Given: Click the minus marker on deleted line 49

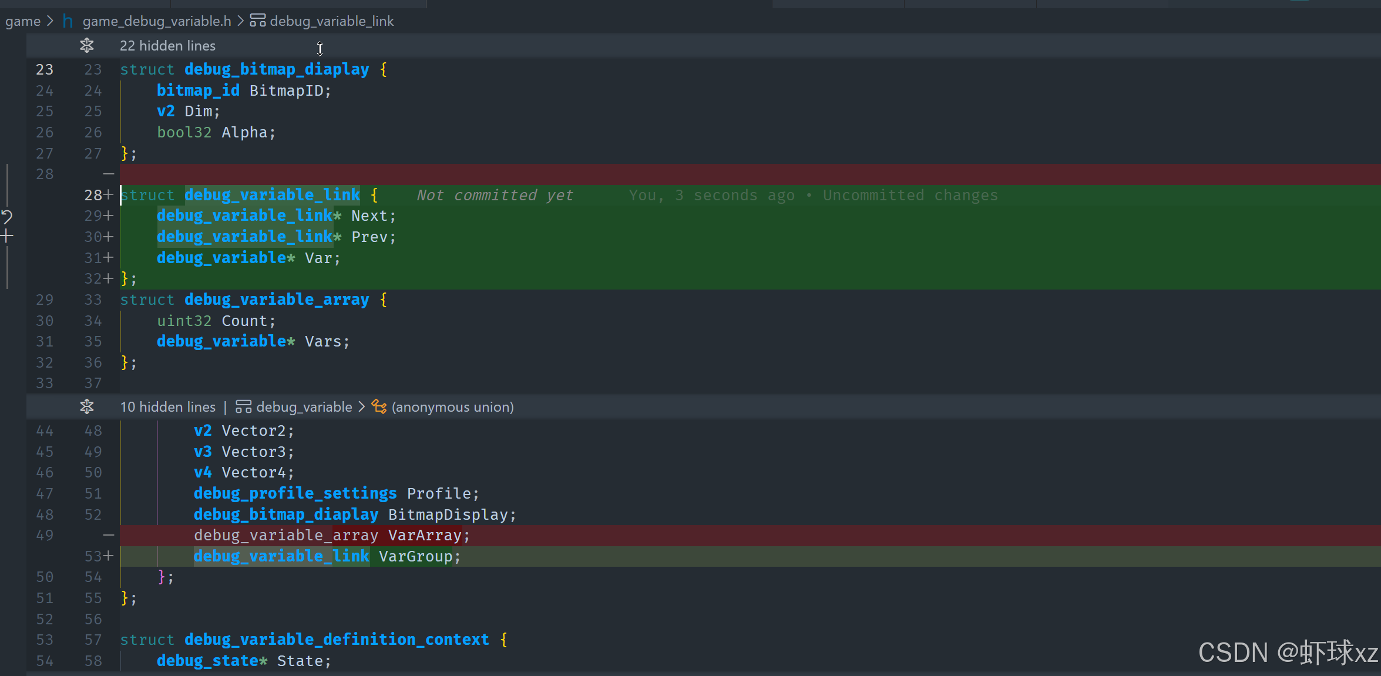Looking at the screenshot, I should (108, 535).
